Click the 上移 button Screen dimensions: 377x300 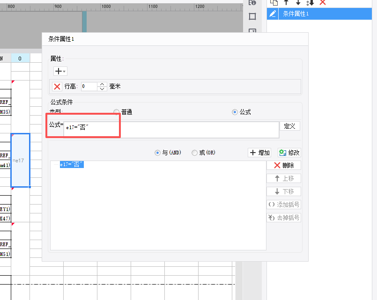click(284, 178)
